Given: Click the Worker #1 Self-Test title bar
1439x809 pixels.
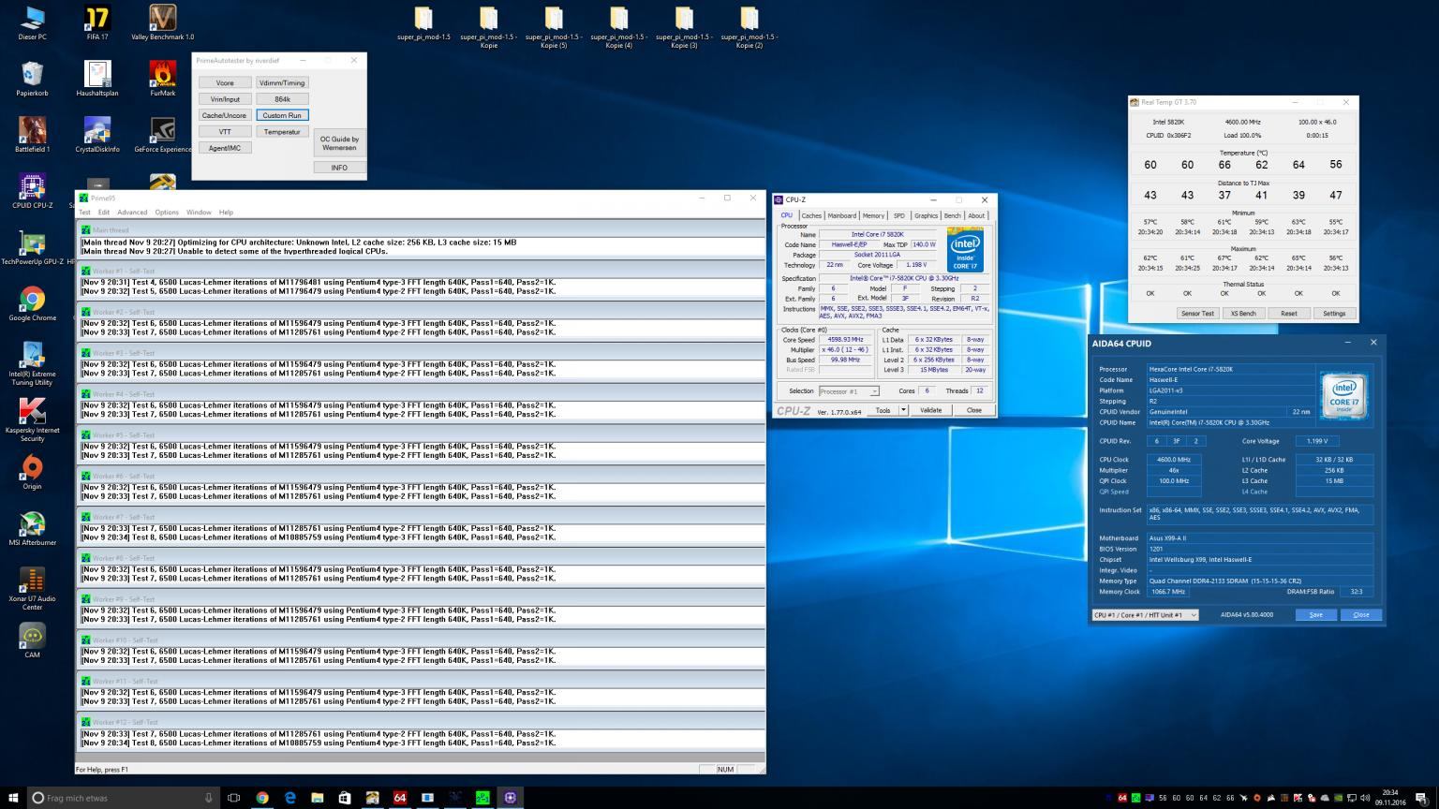Looking at the screenshot, I should point(421,271).
